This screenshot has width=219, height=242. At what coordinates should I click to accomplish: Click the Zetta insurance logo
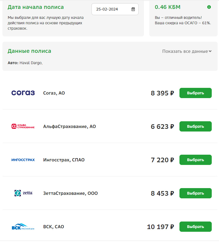click(23, 193)
